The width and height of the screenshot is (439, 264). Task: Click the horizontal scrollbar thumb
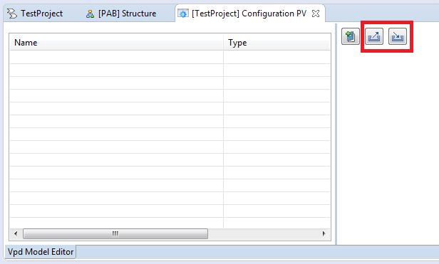[x=115, y=233]
